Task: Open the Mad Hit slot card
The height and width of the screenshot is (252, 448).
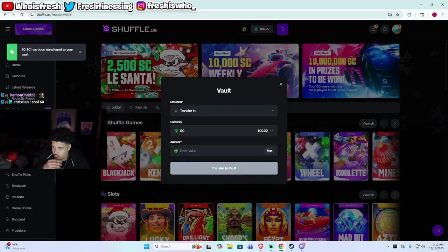Action: coord(351,222)
